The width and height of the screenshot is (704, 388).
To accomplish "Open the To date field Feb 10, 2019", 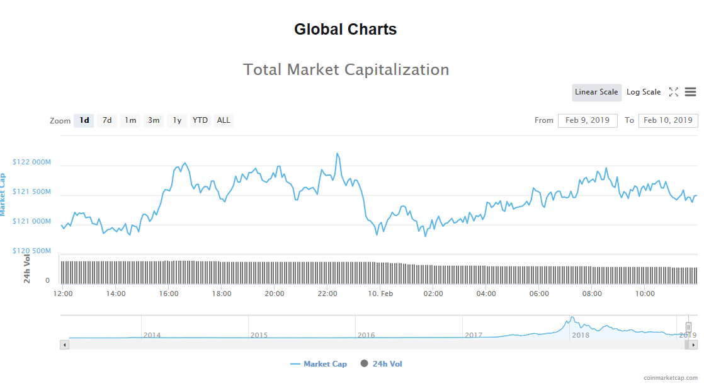I will tap(667, 120).
